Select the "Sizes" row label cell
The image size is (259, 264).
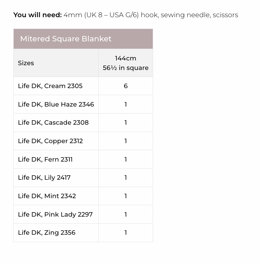click(x=26, y=63)
